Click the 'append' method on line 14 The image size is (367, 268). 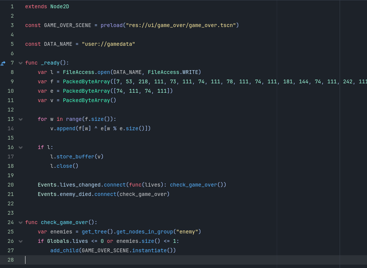[66, 129]
